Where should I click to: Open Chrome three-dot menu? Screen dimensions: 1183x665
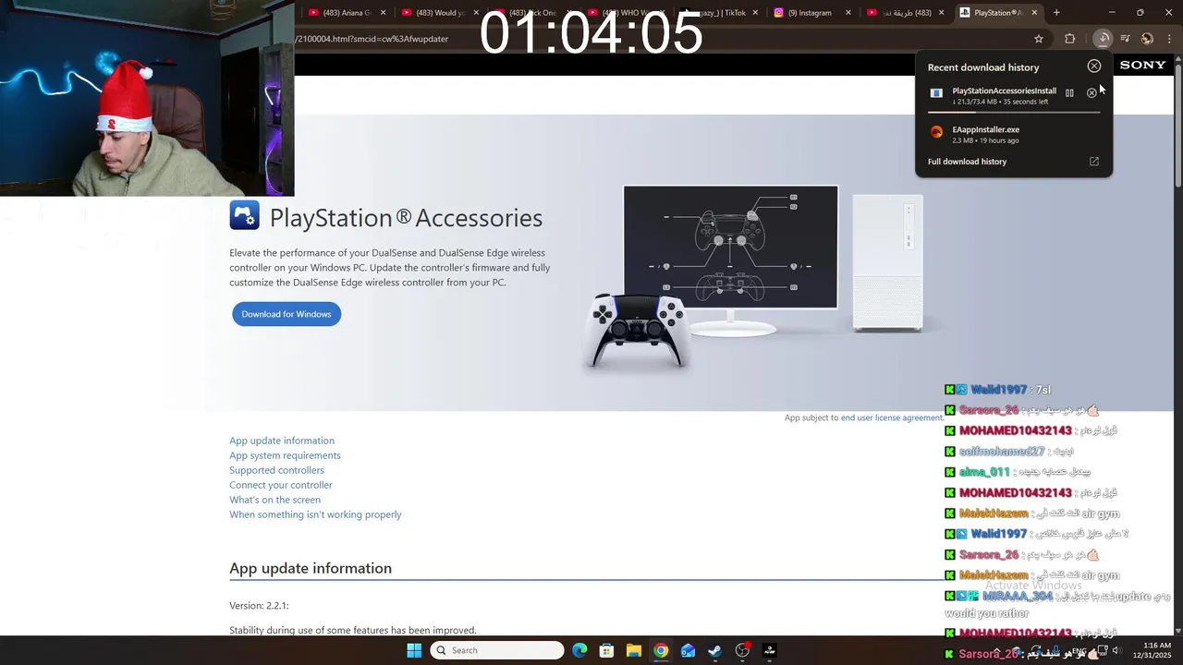1169,39
